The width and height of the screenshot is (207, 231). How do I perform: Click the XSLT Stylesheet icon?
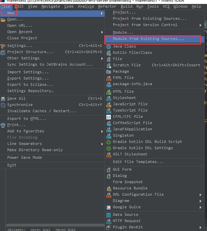109,155
